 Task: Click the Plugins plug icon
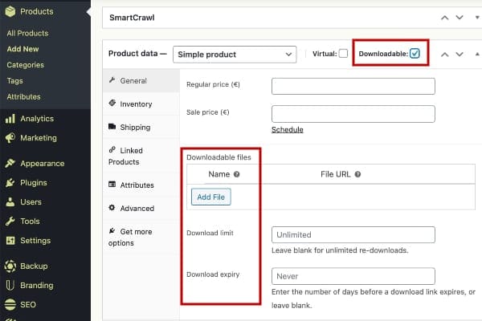(x=10, y=183)
